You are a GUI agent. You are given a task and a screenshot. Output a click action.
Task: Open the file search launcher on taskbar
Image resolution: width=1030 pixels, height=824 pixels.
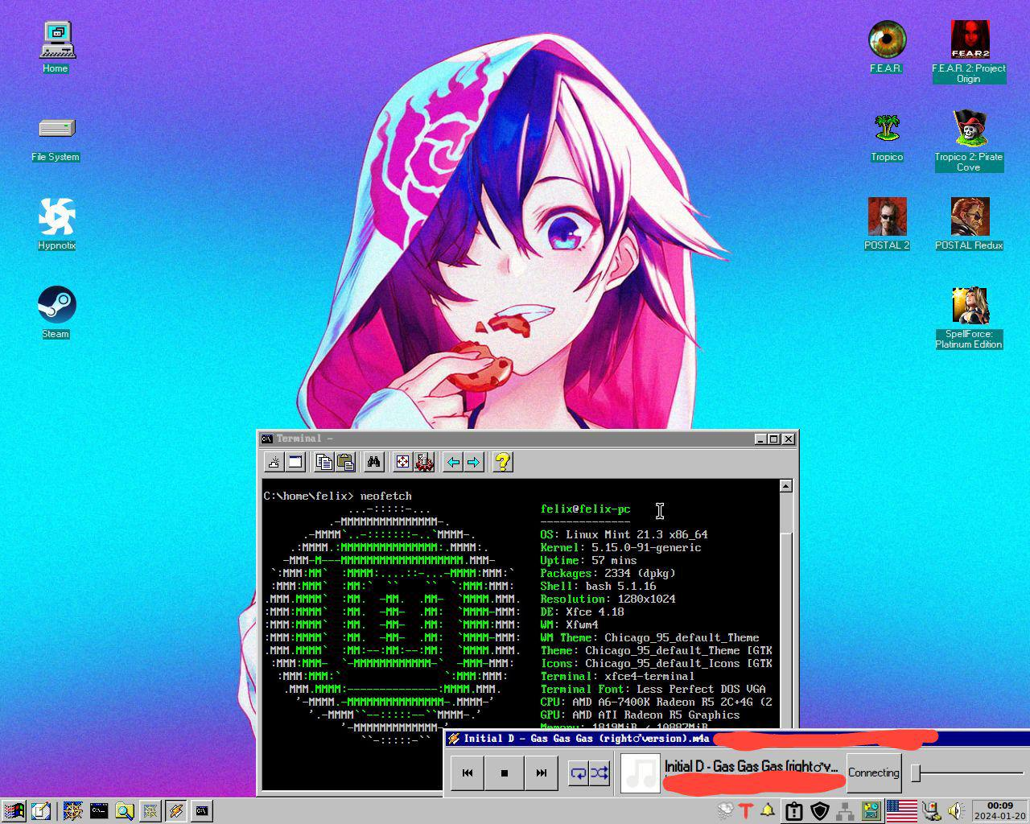pos(125,811)
